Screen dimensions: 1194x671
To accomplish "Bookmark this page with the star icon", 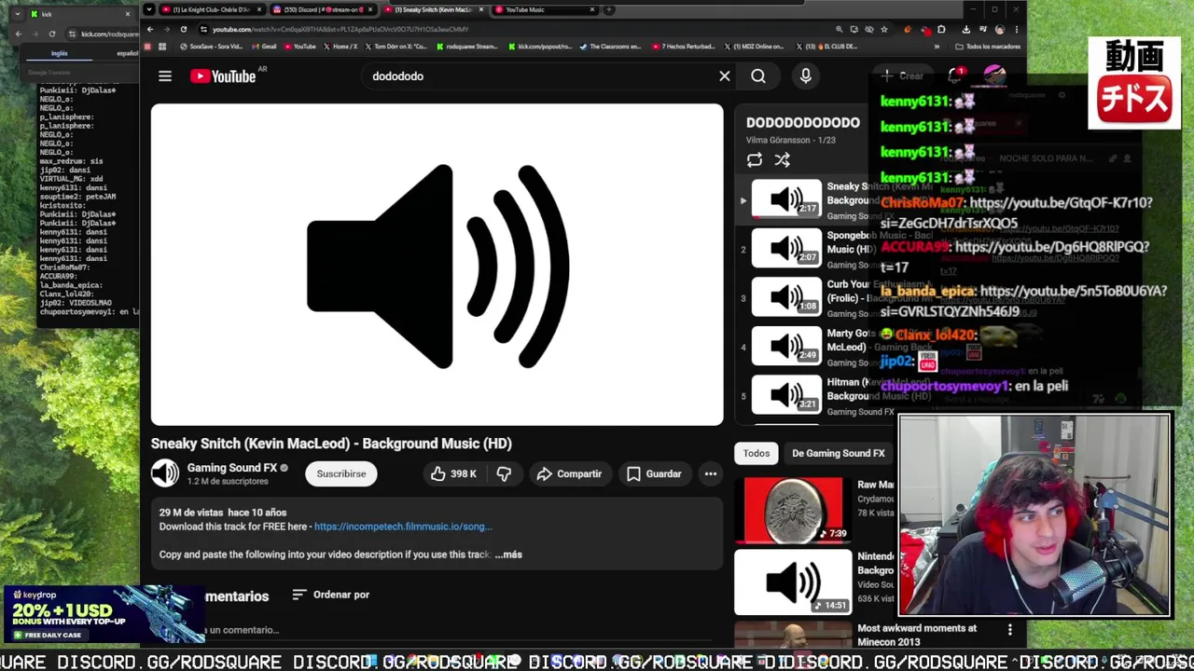I will [883, 29].
